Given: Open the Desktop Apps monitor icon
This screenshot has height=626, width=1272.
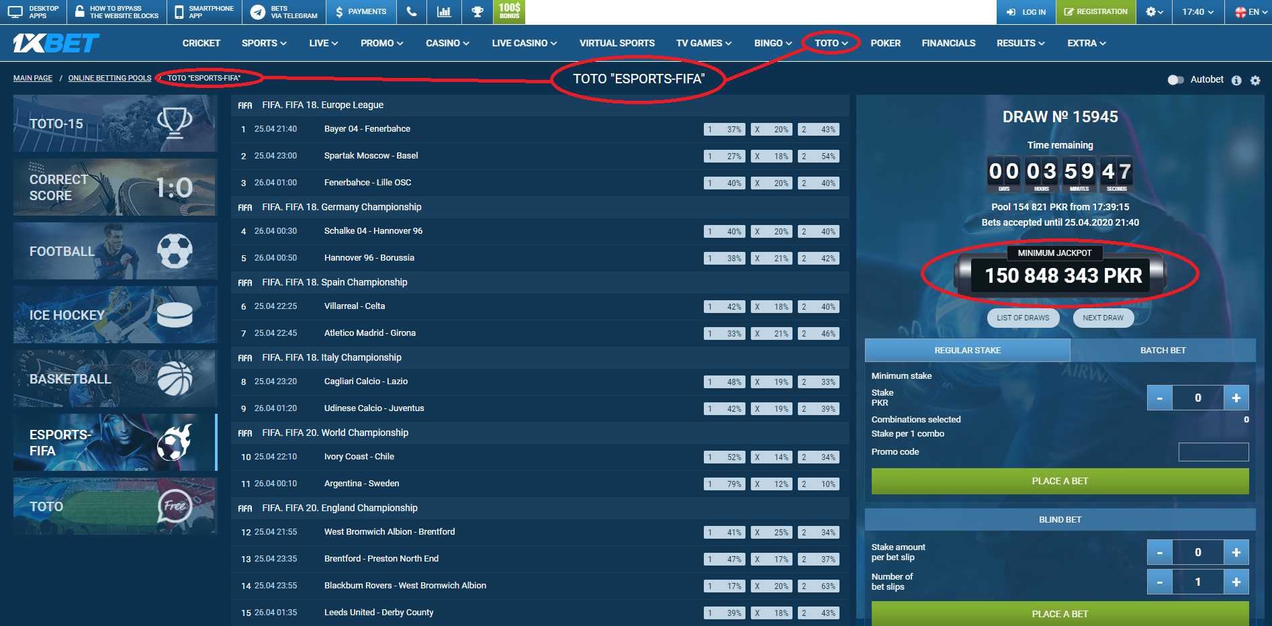Looking at the screenshot, I should coord(15,12).
